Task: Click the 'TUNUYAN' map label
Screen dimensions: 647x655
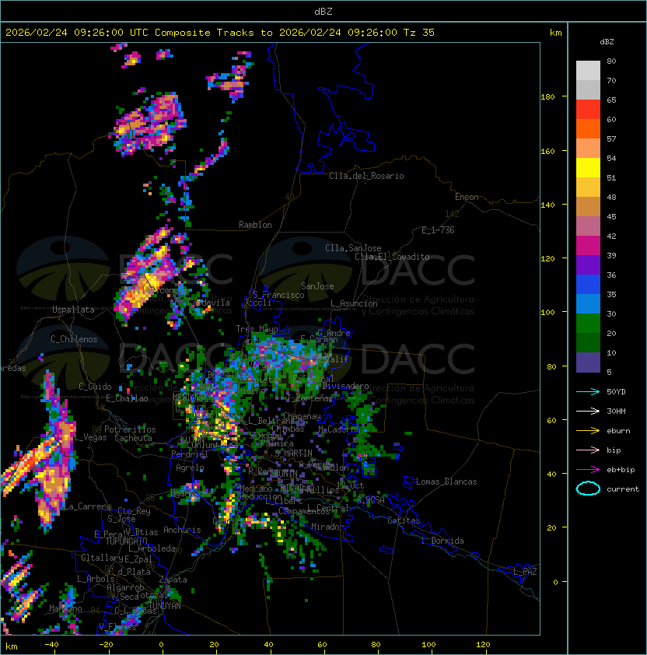Action: [165, 606]
